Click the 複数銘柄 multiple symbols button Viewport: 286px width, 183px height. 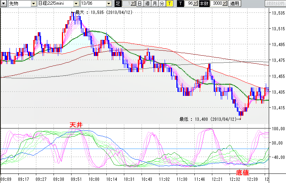click(275, 4)
